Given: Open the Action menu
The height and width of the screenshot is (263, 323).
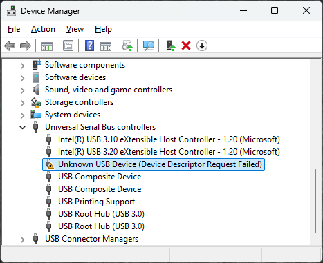Looking at the screenshot, I should coord(43,29).
